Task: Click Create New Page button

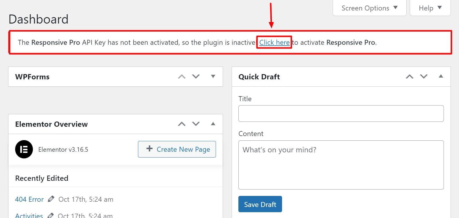Action: point(177,149)
